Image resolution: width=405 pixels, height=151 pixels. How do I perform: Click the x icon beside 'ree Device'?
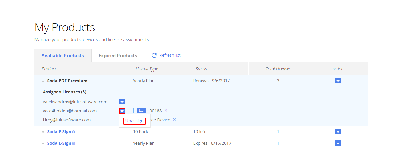(x=174, y=119)
